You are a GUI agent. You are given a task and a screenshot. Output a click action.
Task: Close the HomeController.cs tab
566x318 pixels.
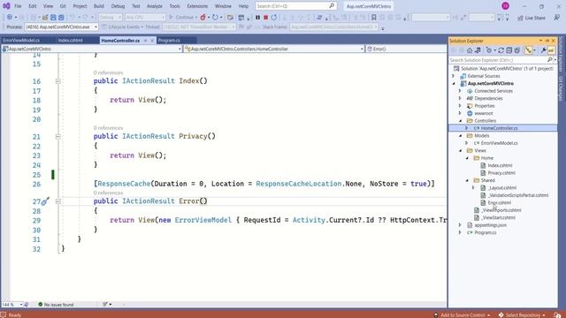pos(152,41)
